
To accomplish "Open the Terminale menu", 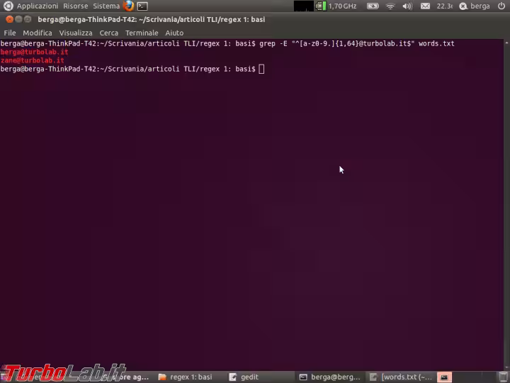I will 142,33.
